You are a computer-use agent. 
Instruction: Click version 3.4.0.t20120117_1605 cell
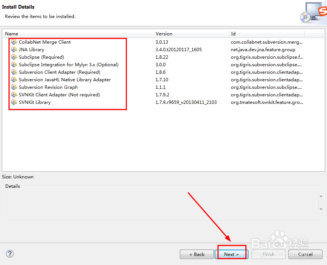click(178, 50)
